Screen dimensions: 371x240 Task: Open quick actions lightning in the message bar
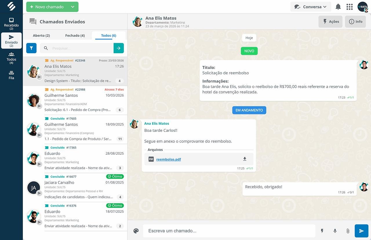coord(322,231)
